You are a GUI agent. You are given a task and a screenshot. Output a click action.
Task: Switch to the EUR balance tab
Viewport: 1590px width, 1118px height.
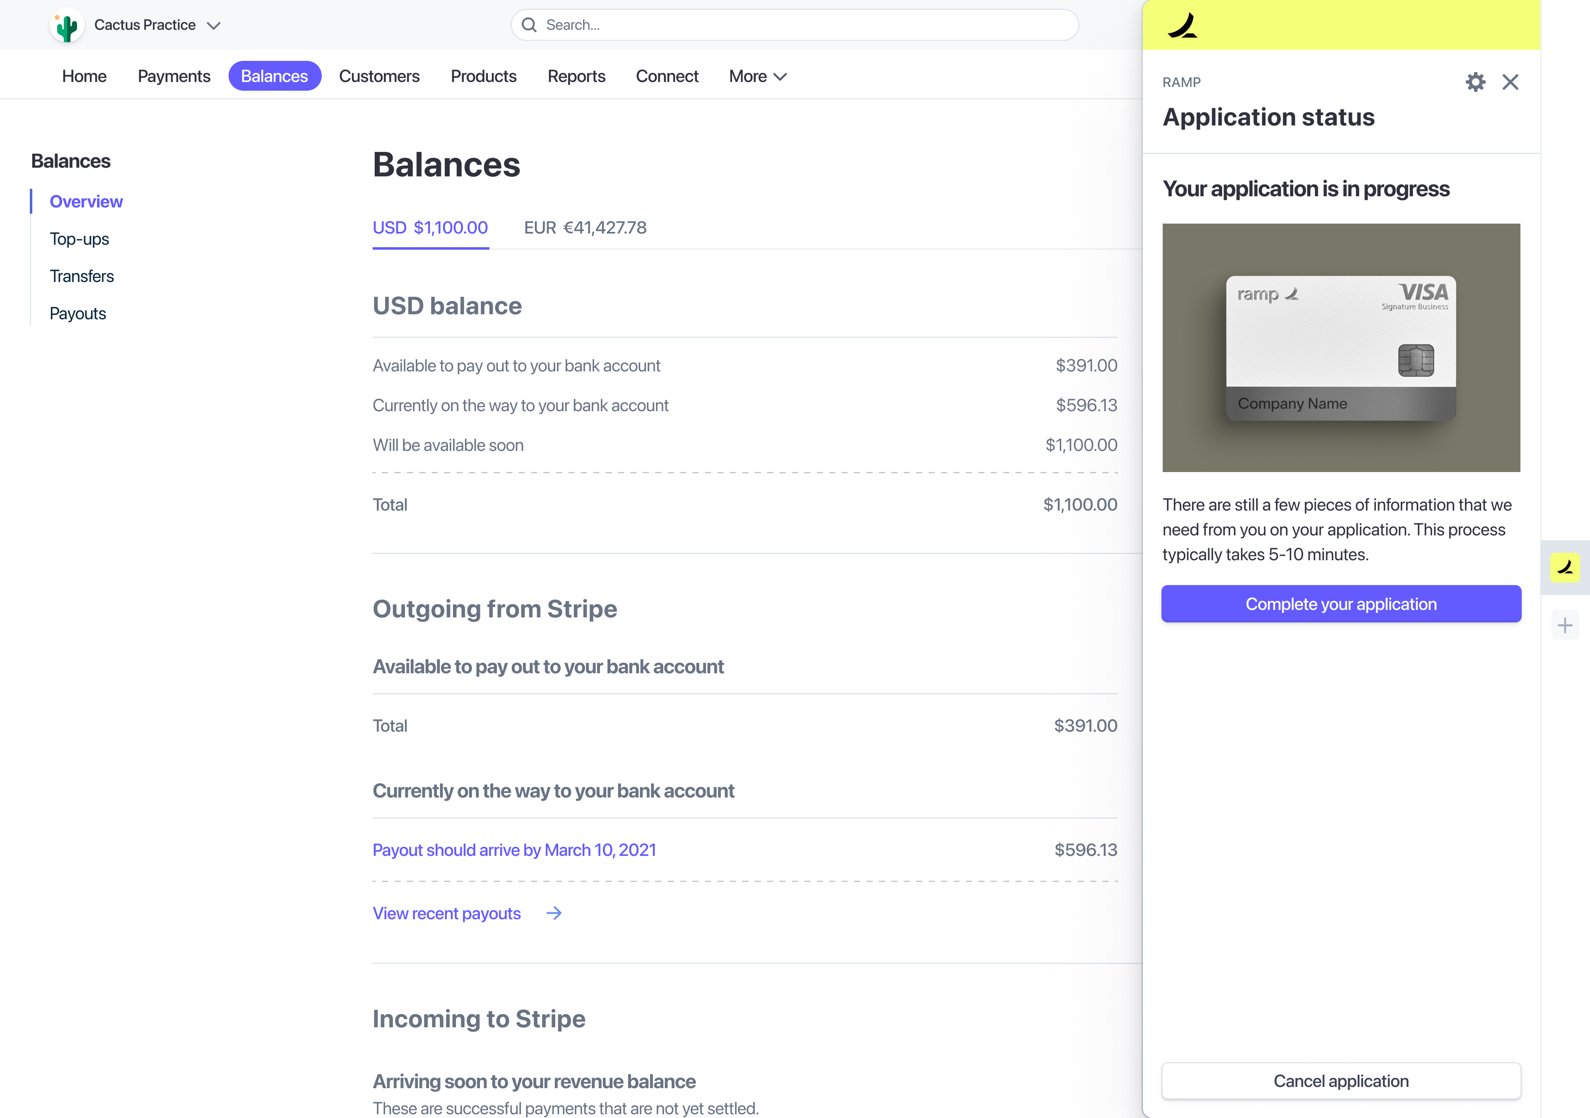(585, 227)
